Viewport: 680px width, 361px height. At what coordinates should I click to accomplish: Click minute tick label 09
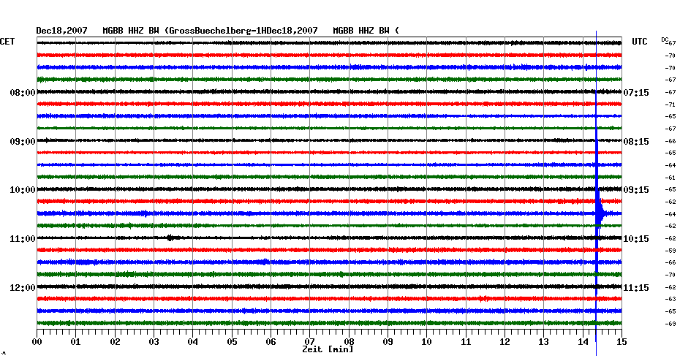pyautogui.click(x=388, y=342)
